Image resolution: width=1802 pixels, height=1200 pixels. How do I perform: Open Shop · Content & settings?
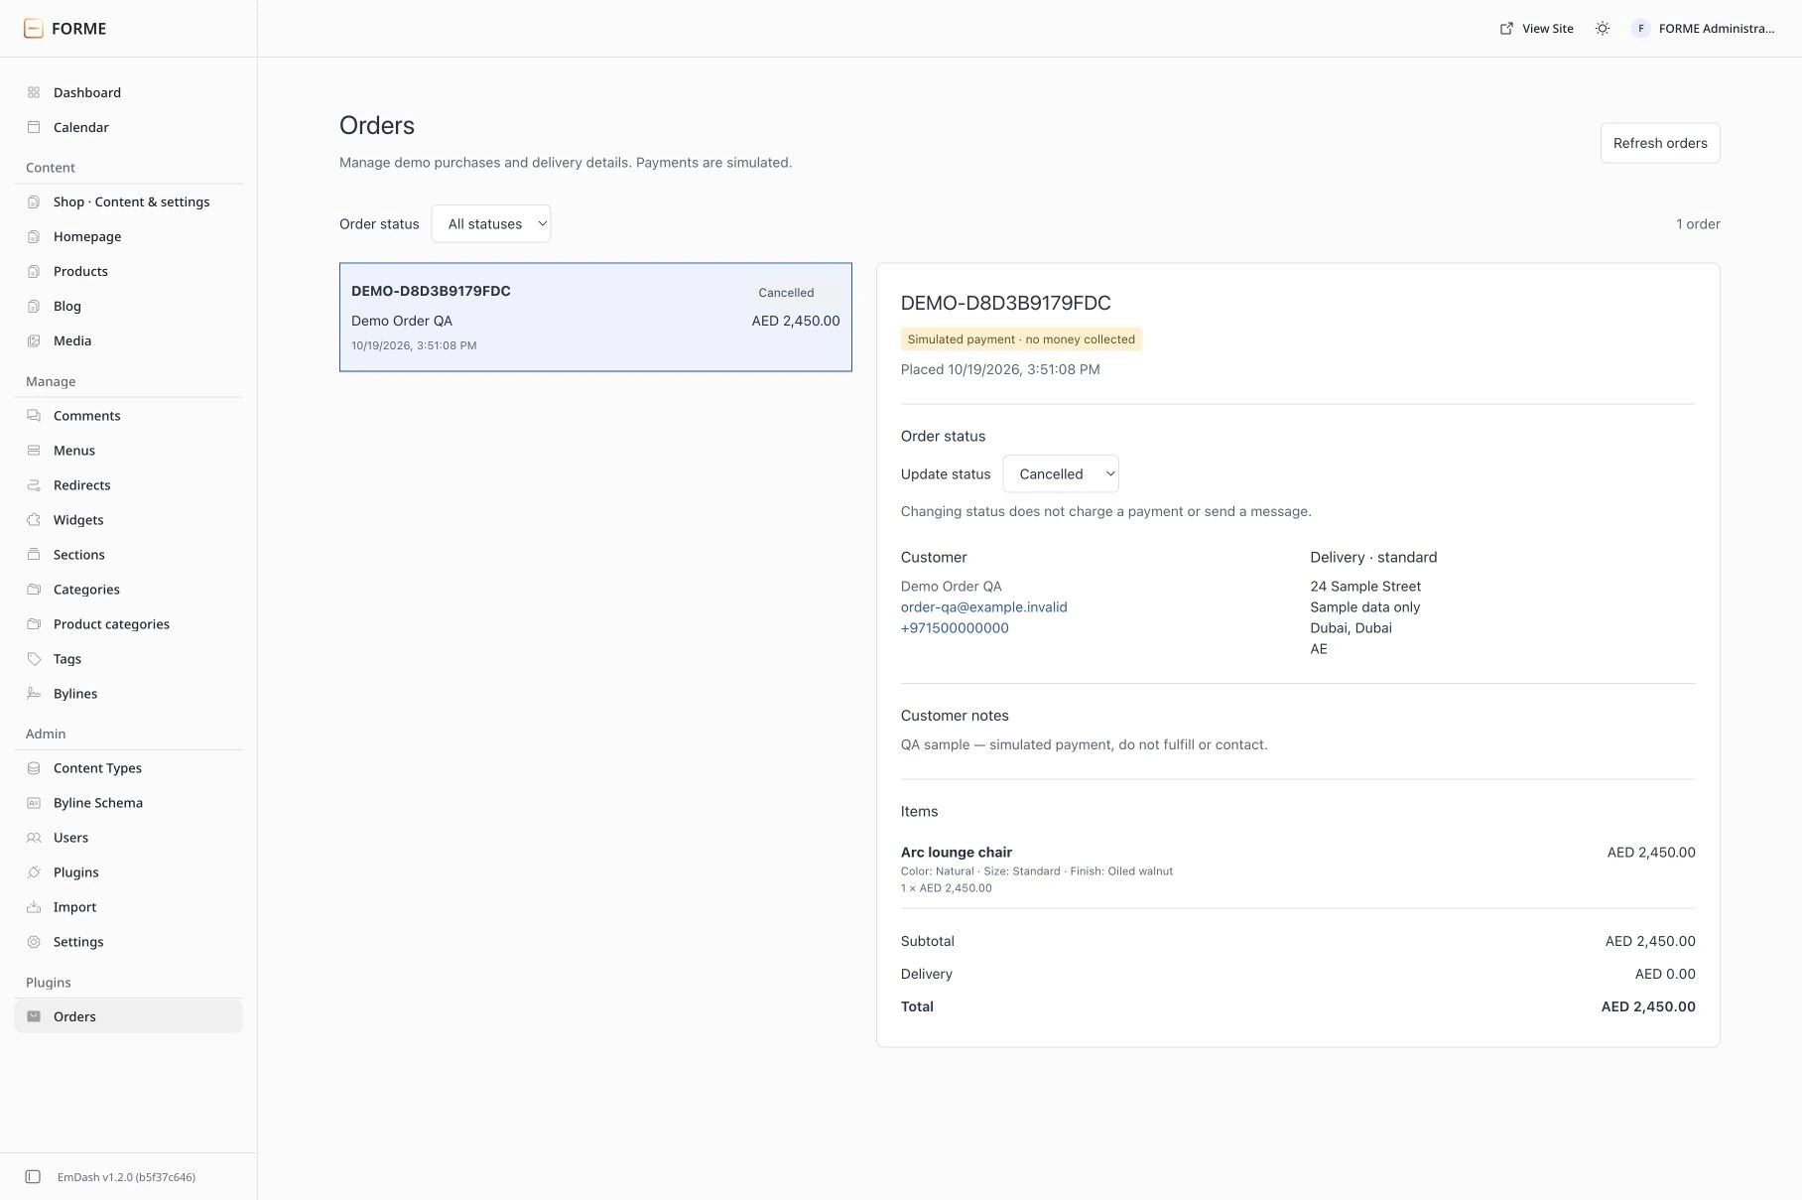(x=128, y=201)
